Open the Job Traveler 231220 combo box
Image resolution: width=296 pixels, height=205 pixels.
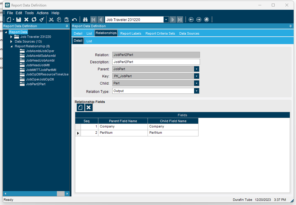coord(166,20)
